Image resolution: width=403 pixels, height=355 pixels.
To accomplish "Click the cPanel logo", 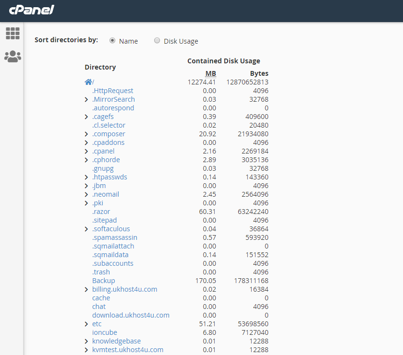I will [31, 10].
